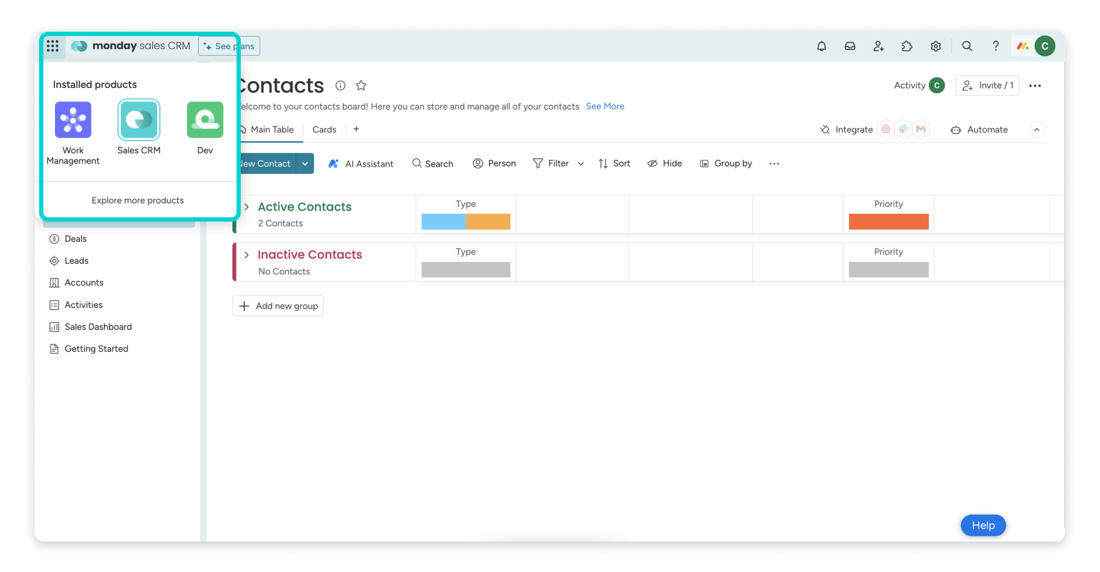Click red Priority summary bar in Active Contacts

tap(889, 222)
